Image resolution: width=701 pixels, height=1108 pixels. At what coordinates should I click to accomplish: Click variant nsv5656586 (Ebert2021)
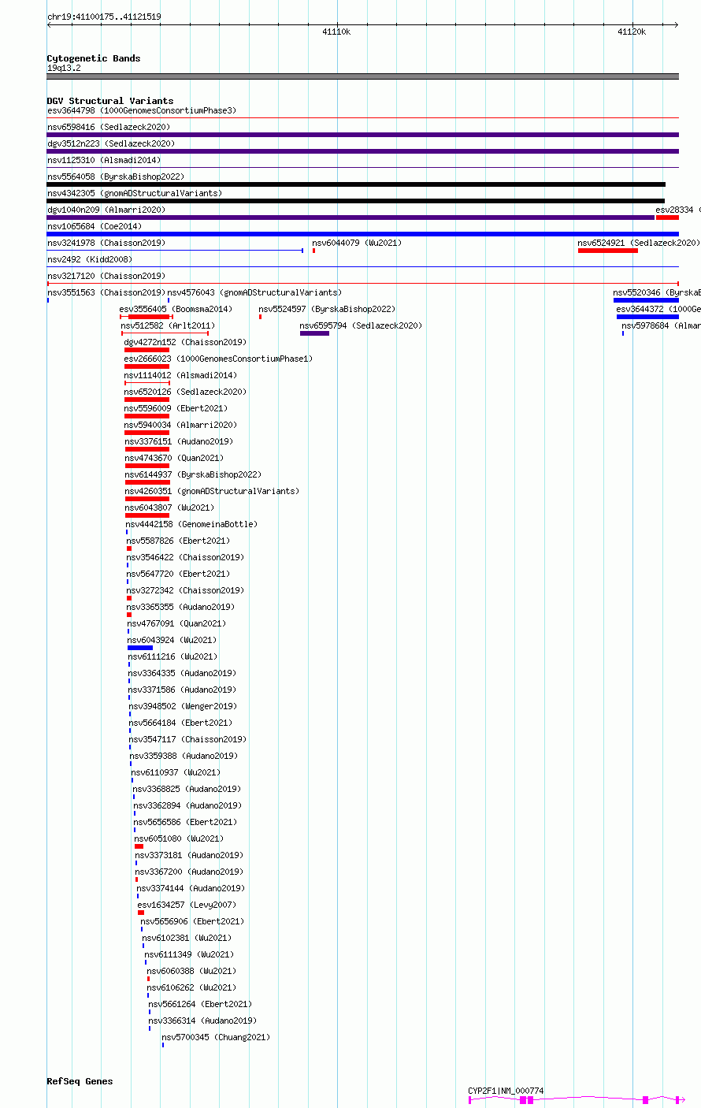tap(186, 822)
